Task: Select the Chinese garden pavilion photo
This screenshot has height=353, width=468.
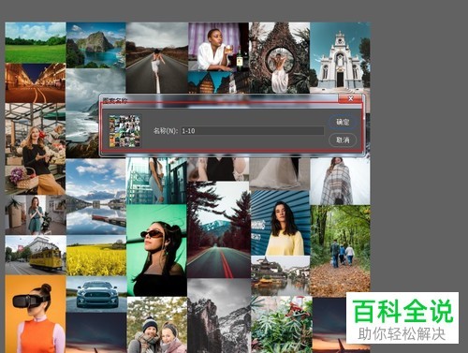Action: coord(281,275)
